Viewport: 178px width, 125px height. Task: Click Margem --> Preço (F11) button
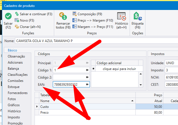tap(74, 27)
